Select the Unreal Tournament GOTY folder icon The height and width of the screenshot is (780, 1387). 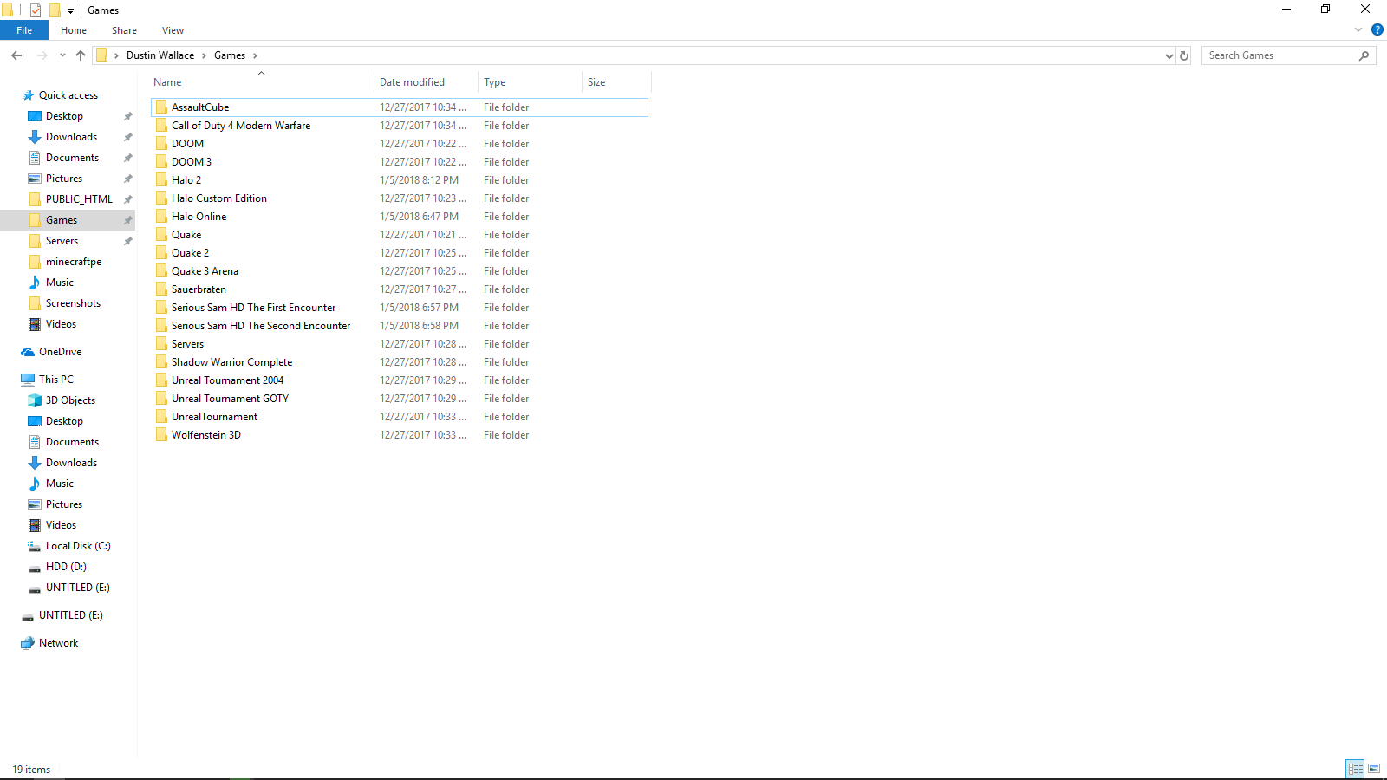pos(161,399)
